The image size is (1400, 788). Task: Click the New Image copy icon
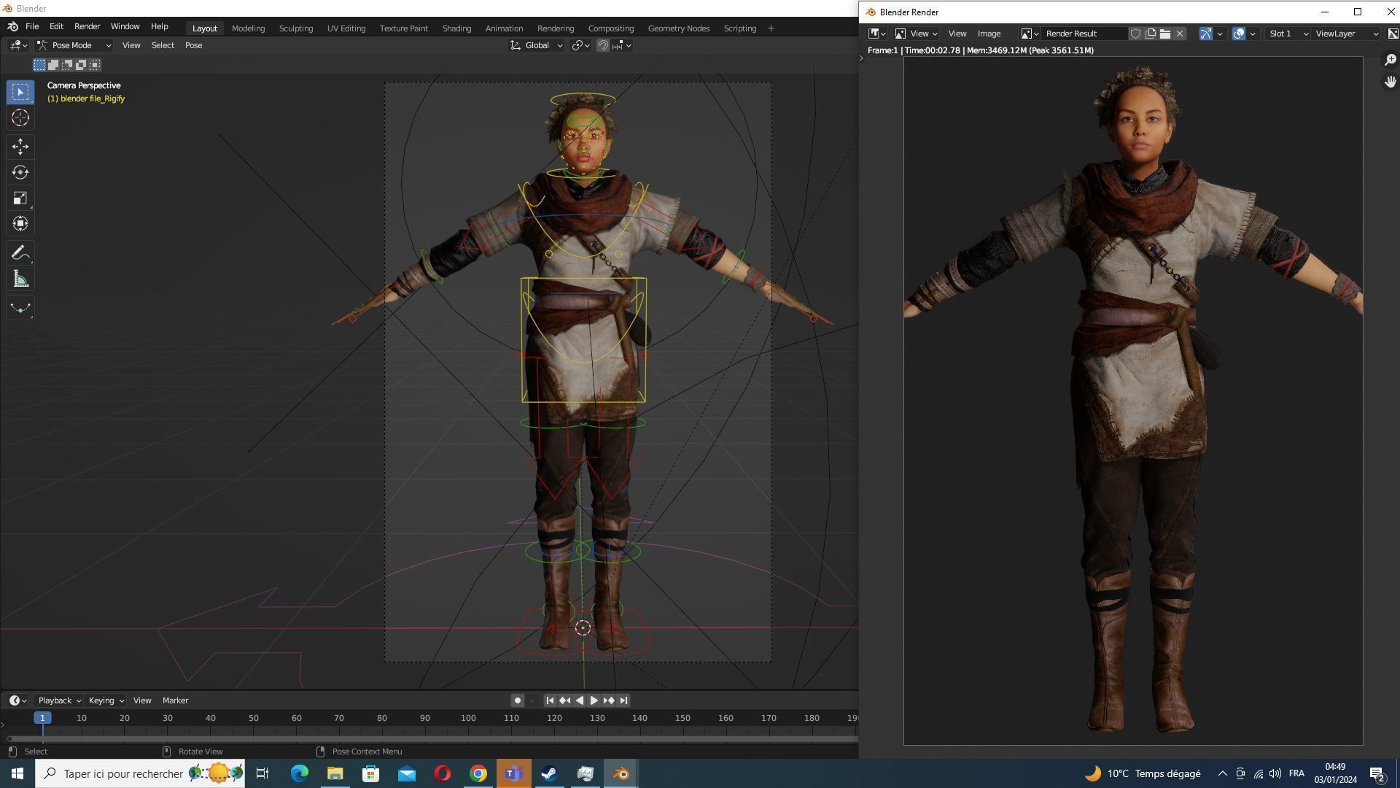[x=1150, y=34]
